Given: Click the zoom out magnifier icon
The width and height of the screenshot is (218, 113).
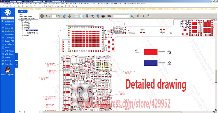Looking at the screenshot, I should [x=92, y=16].
